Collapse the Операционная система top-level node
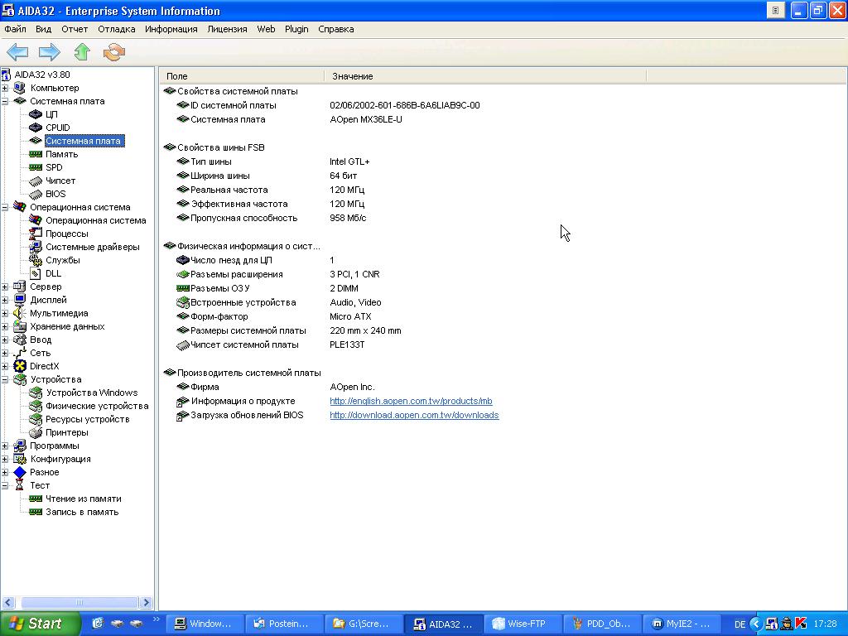 (x=5, y=207)
